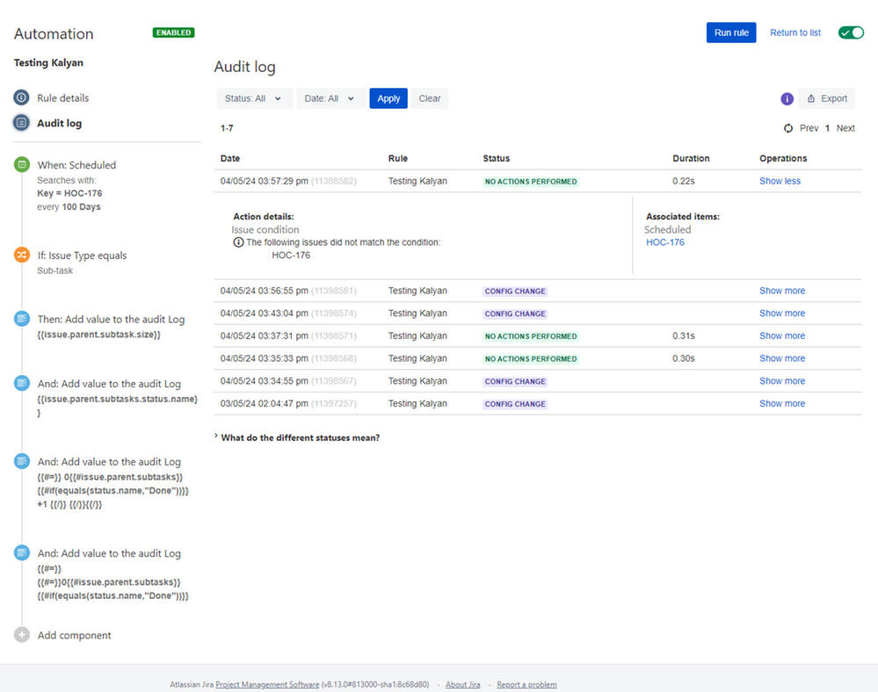Go to Prev page
This screenshot has width=878, height=692.
[x=809, y=128]
